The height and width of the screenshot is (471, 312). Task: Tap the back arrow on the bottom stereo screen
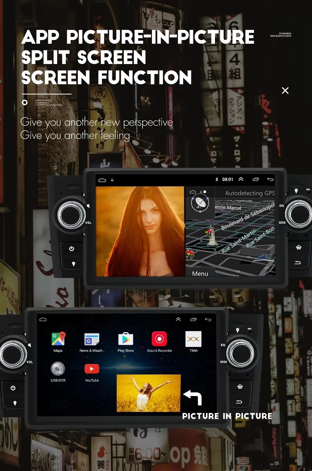pyautogui.click(x=208, y=319)
